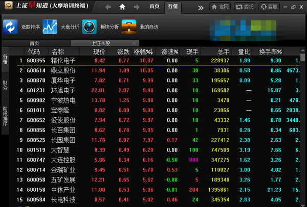
Task: Click stock code 600747
Action: pyautogui.click(x=36, y=160)
